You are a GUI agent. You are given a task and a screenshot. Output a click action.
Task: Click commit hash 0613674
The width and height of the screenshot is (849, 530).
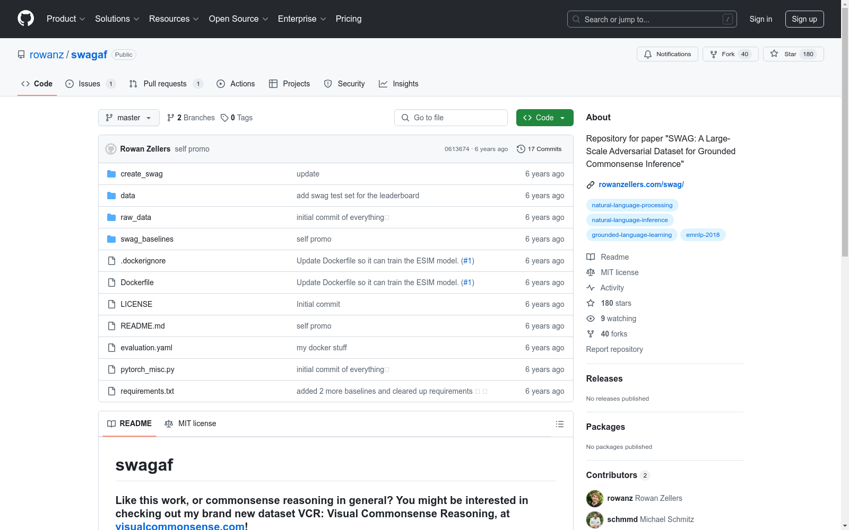point(457,149)
